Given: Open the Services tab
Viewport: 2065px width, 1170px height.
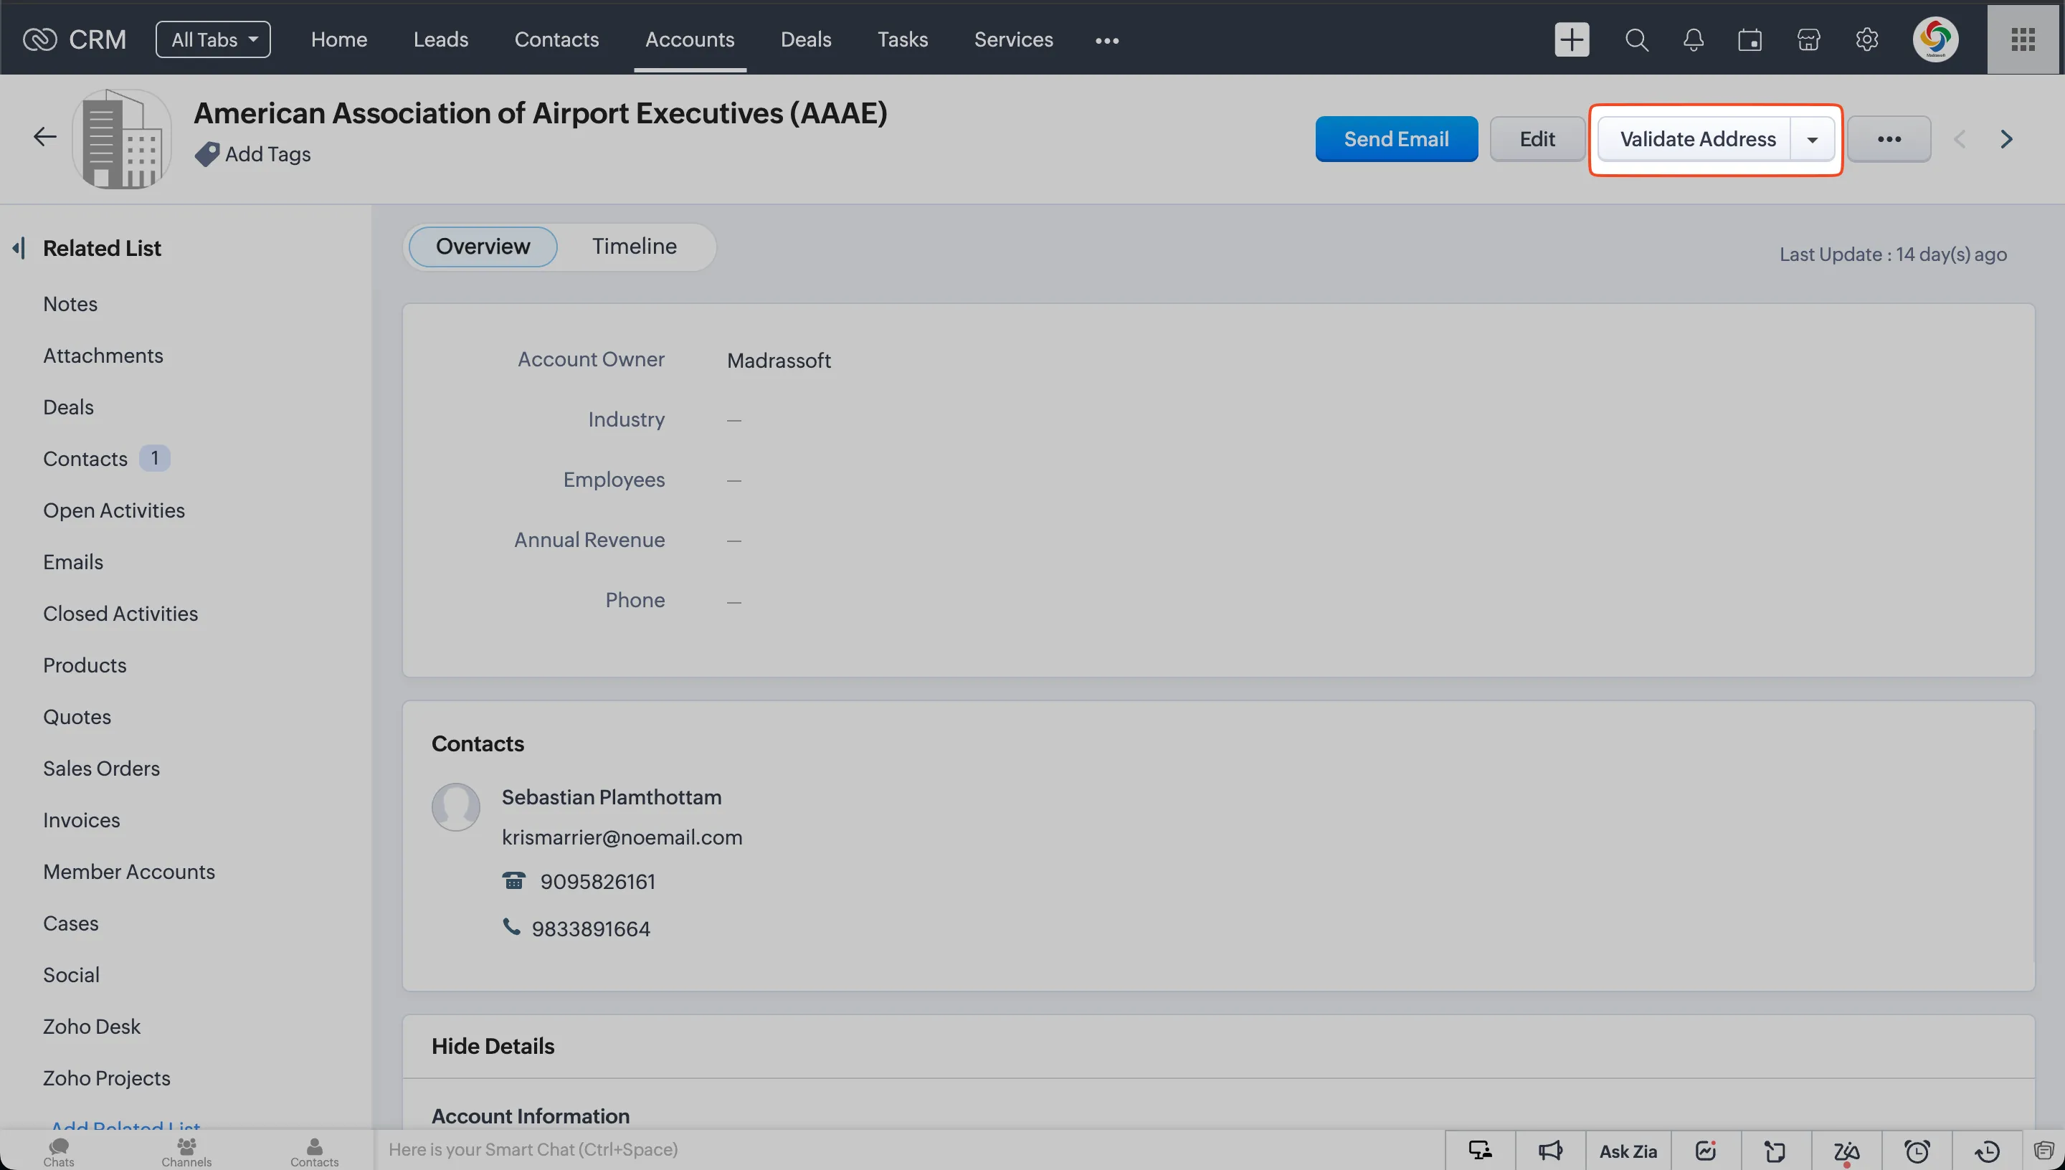Looking at the screenshot, I should pos(1013,39).
